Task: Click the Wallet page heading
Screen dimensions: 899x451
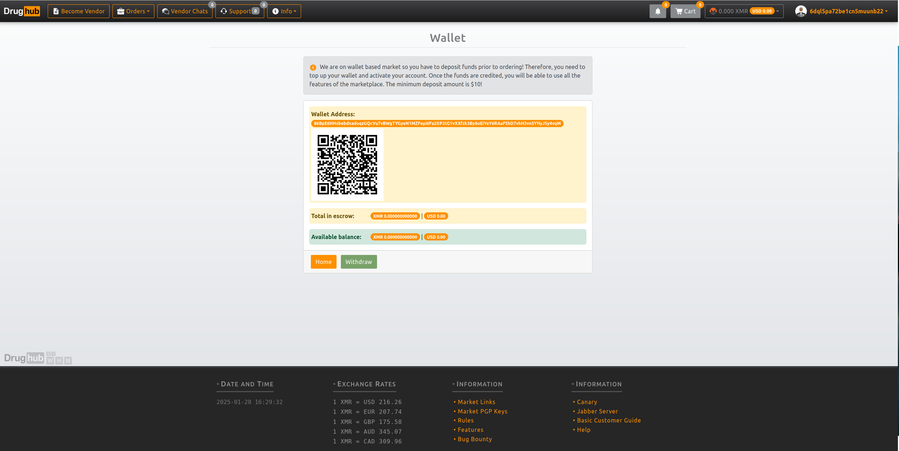Action: [448, 38]
